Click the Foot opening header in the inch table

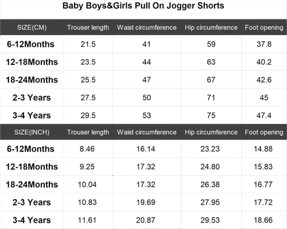tap(264, 132)
